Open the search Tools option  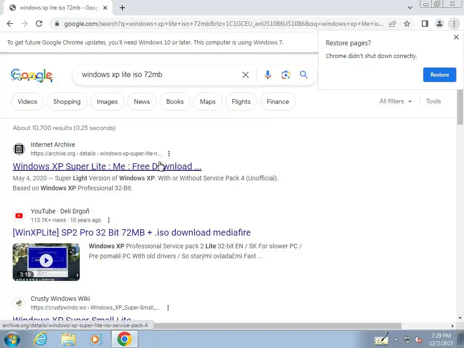click(434, 101)
